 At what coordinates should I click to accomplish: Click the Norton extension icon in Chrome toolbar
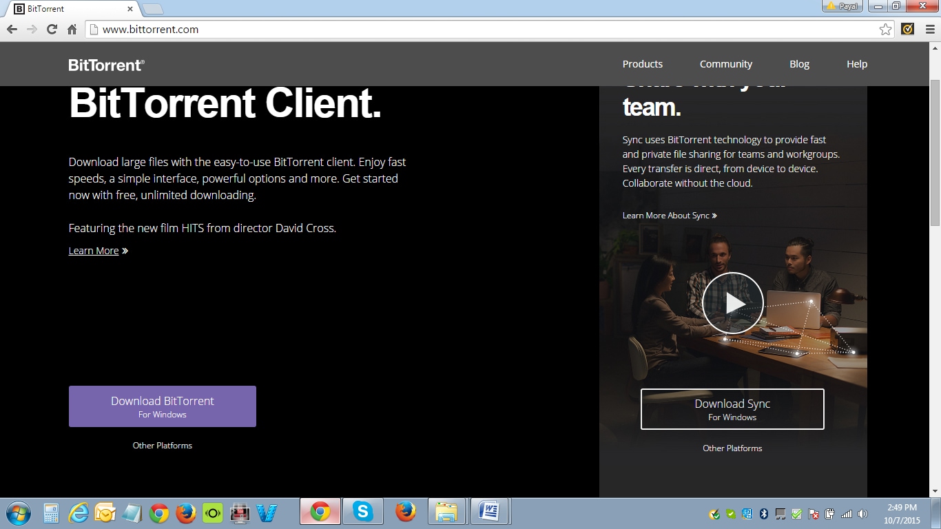tap(908, 30)
